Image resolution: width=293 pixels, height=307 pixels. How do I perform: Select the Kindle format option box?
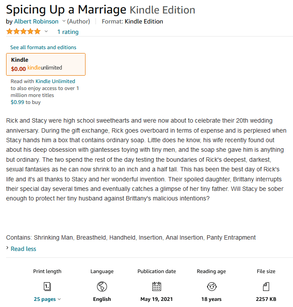tap(46, 64)
